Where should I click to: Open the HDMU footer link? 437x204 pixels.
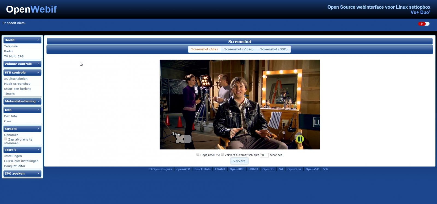coord(253,169)
